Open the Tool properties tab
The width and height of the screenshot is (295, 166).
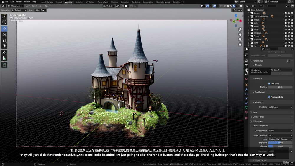coord(246,55)
